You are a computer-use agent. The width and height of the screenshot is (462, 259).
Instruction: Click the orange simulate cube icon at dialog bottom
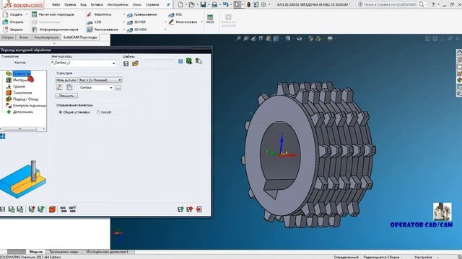click(52, 209)
